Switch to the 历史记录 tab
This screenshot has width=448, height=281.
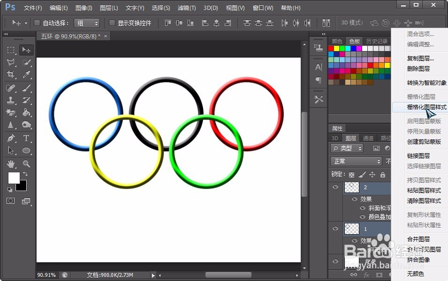377,41
